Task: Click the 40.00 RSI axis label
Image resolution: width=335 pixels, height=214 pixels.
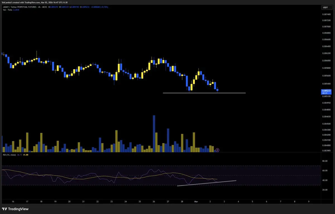Action: click(x=325, y=180)
